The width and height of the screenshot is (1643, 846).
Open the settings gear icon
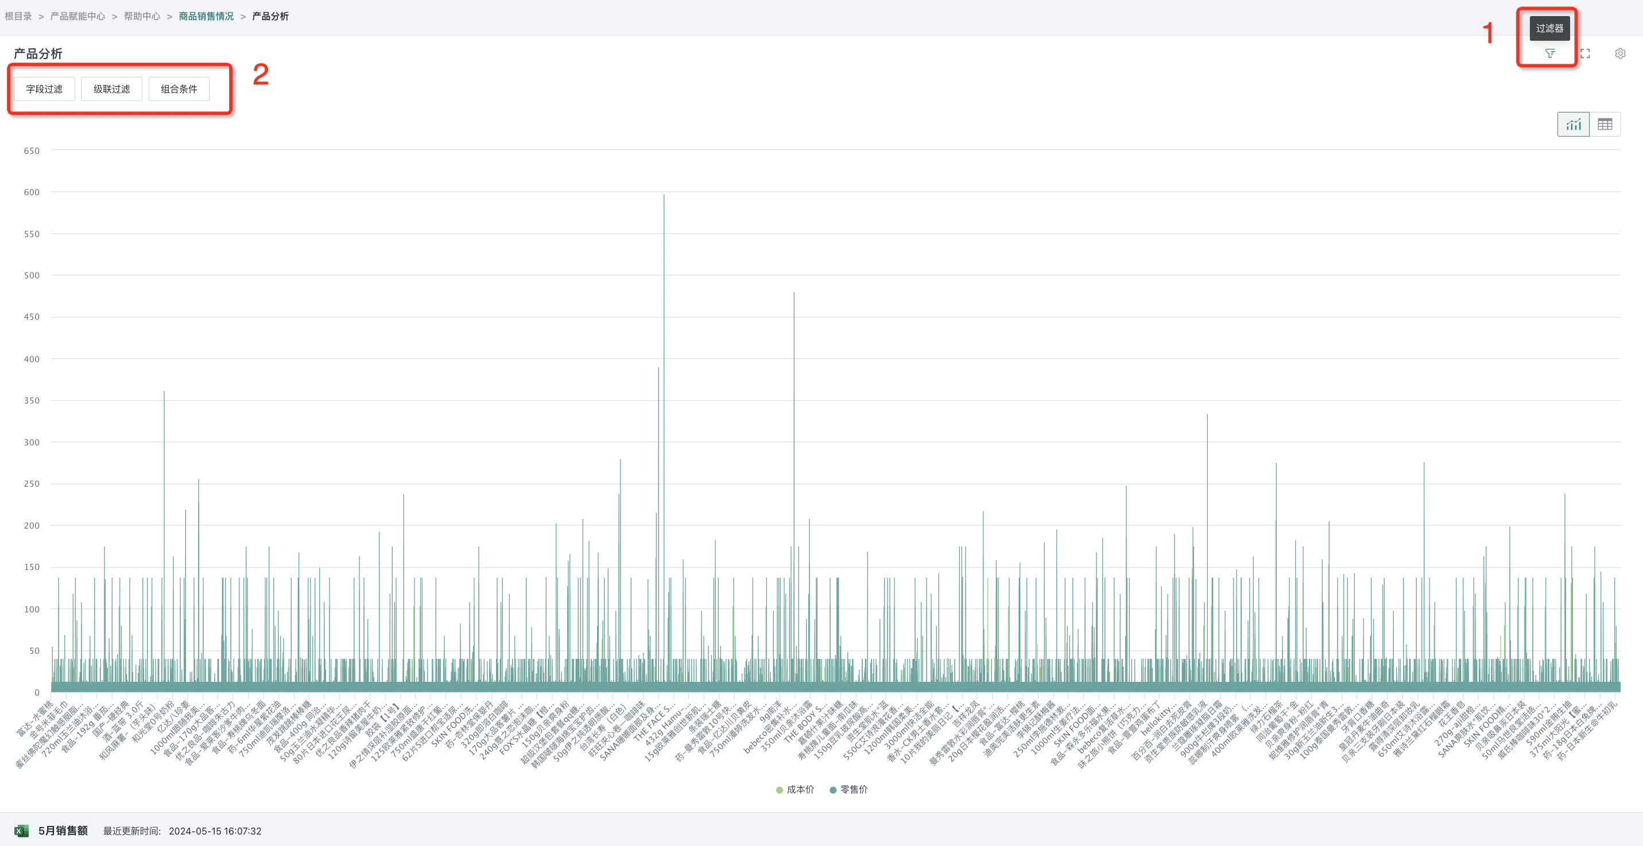pos(1620,53)
